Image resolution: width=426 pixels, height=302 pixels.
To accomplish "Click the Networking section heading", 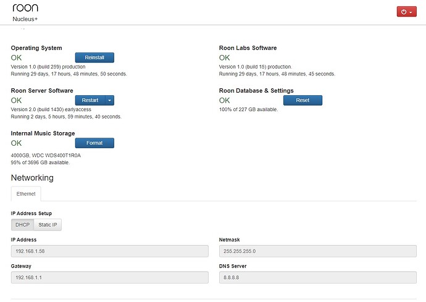I will [32, 178].
